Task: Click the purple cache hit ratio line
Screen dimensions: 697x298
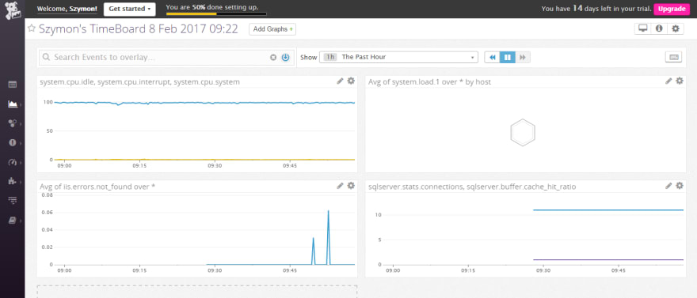Action: click(x=608, y=259)
